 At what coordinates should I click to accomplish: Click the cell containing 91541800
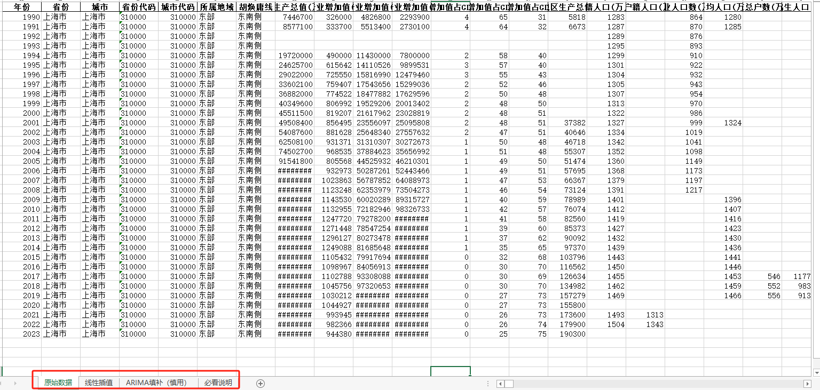[x=295, y=161]
